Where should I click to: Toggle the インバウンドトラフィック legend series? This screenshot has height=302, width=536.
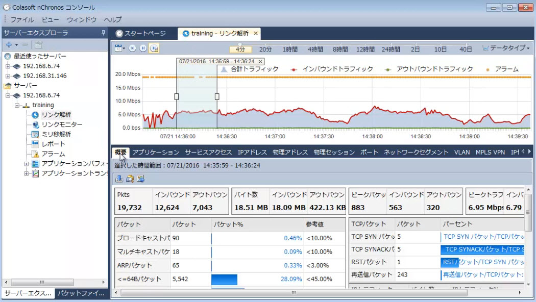332,69
